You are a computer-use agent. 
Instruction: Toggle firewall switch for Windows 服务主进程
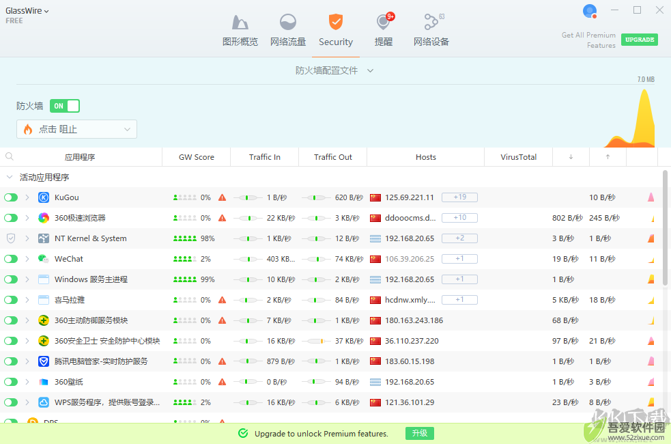(x=11, y=279)
